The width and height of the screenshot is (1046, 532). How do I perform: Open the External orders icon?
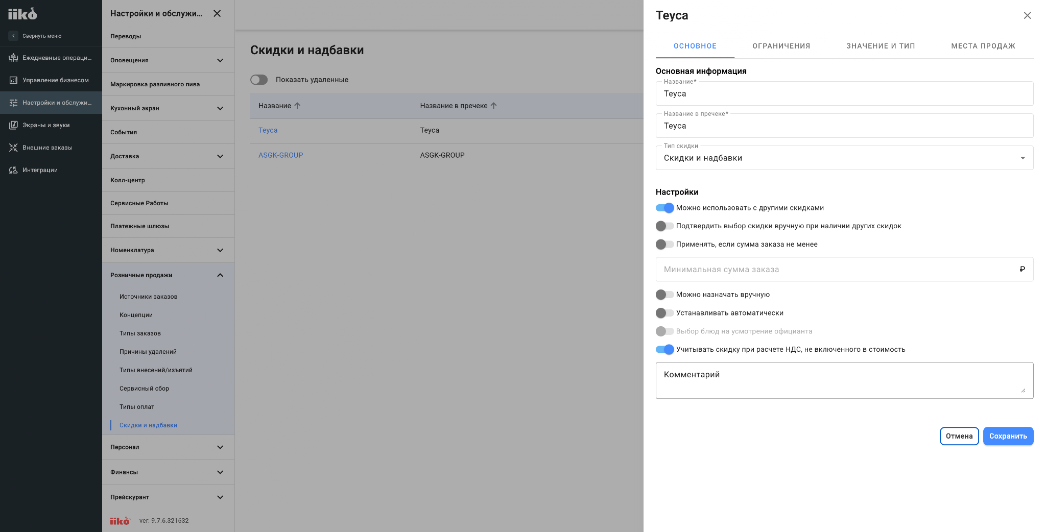click(x=13, y=148)
